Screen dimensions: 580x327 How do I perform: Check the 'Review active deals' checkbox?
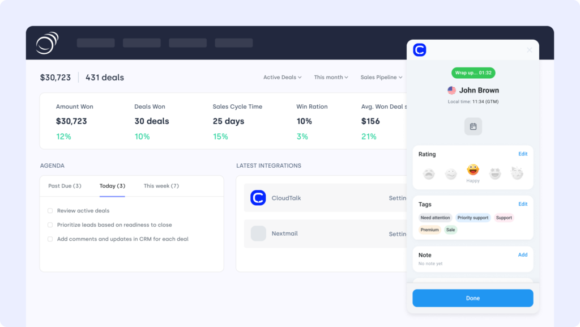(50, 211)
